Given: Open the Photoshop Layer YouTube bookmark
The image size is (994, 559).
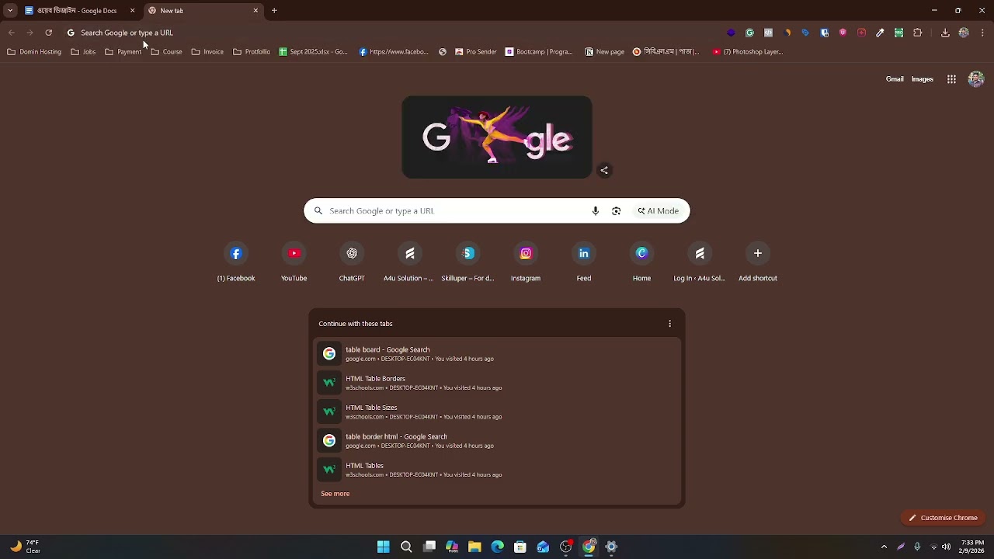Looking at the screenshot, I should 747,52.
